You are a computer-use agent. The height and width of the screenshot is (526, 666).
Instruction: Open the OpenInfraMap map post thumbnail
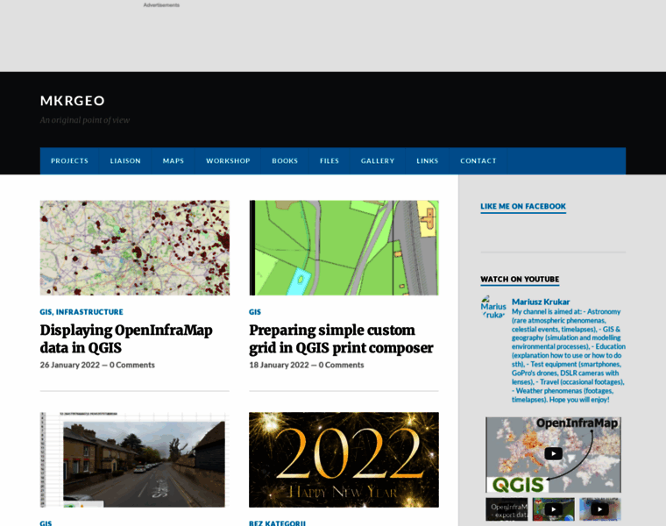135,248
